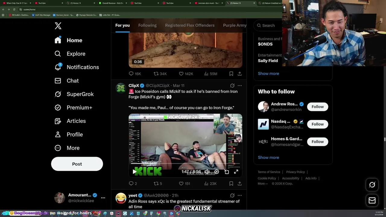Open Accessibility footer link
The image size is (386, 217).
(291, 178)
